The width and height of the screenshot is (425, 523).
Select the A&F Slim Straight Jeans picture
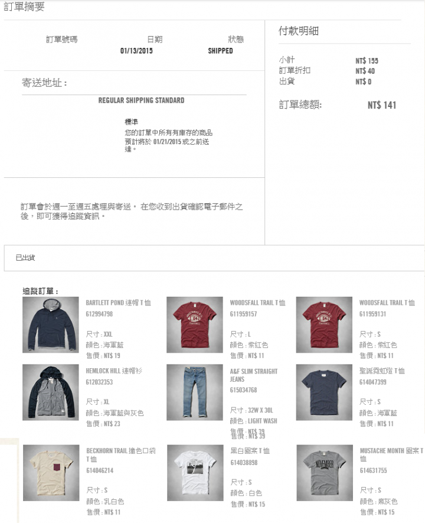coord(195,392)
